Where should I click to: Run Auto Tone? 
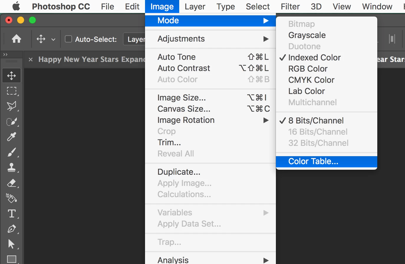point(210,57)
